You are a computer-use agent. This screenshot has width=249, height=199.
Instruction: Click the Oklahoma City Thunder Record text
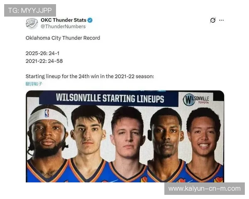63,38
